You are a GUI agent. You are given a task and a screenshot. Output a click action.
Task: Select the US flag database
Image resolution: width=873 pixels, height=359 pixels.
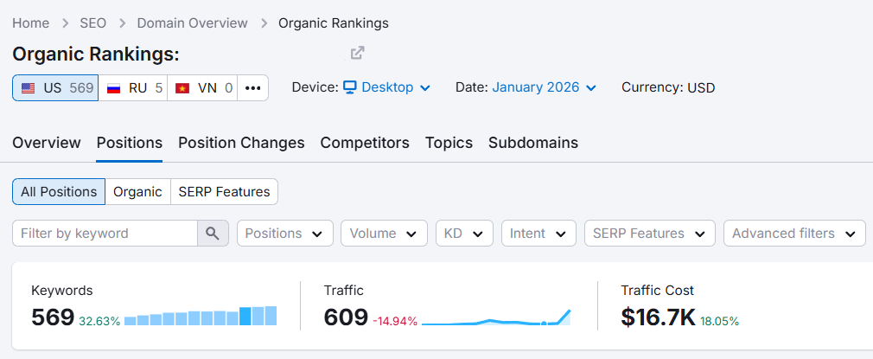(x=55, y=88)
